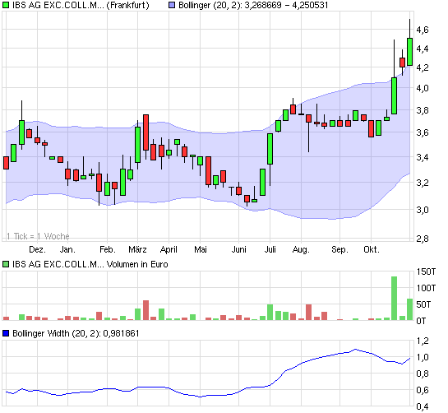Click the 100T volume axis label
This screenshot has height=413, width=448.
click(x=426, y=288)
